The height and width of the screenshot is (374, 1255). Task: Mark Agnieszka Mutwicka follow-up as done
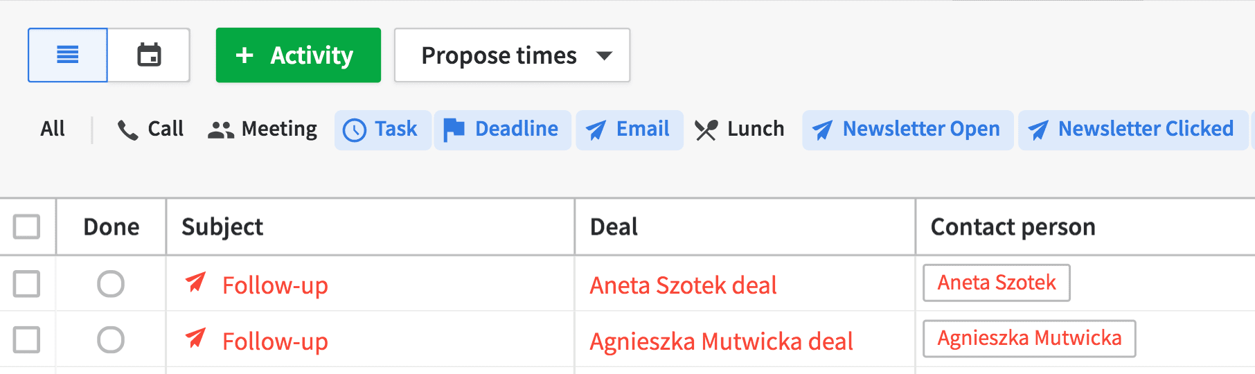click(x=111, y=340)
